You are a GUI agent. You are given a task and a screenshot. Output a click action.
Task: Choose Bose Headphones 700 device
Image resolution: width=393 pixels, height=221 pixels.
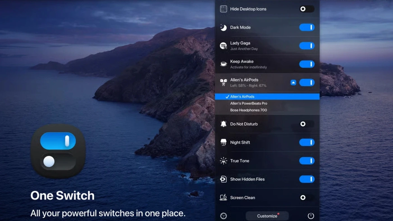click(x=248, y=110)
